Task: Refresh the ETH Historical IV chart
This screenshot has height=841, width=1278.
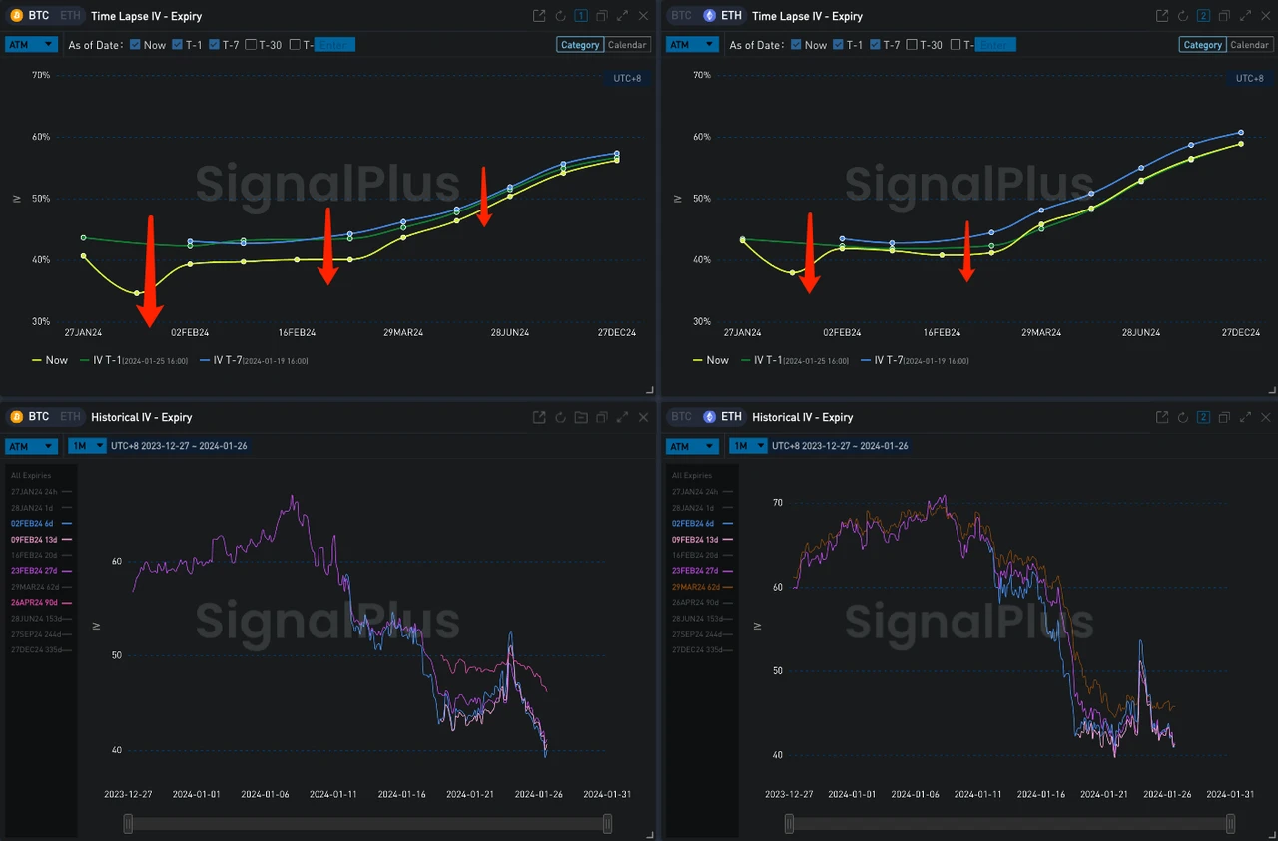Action: coord(1182,417)
